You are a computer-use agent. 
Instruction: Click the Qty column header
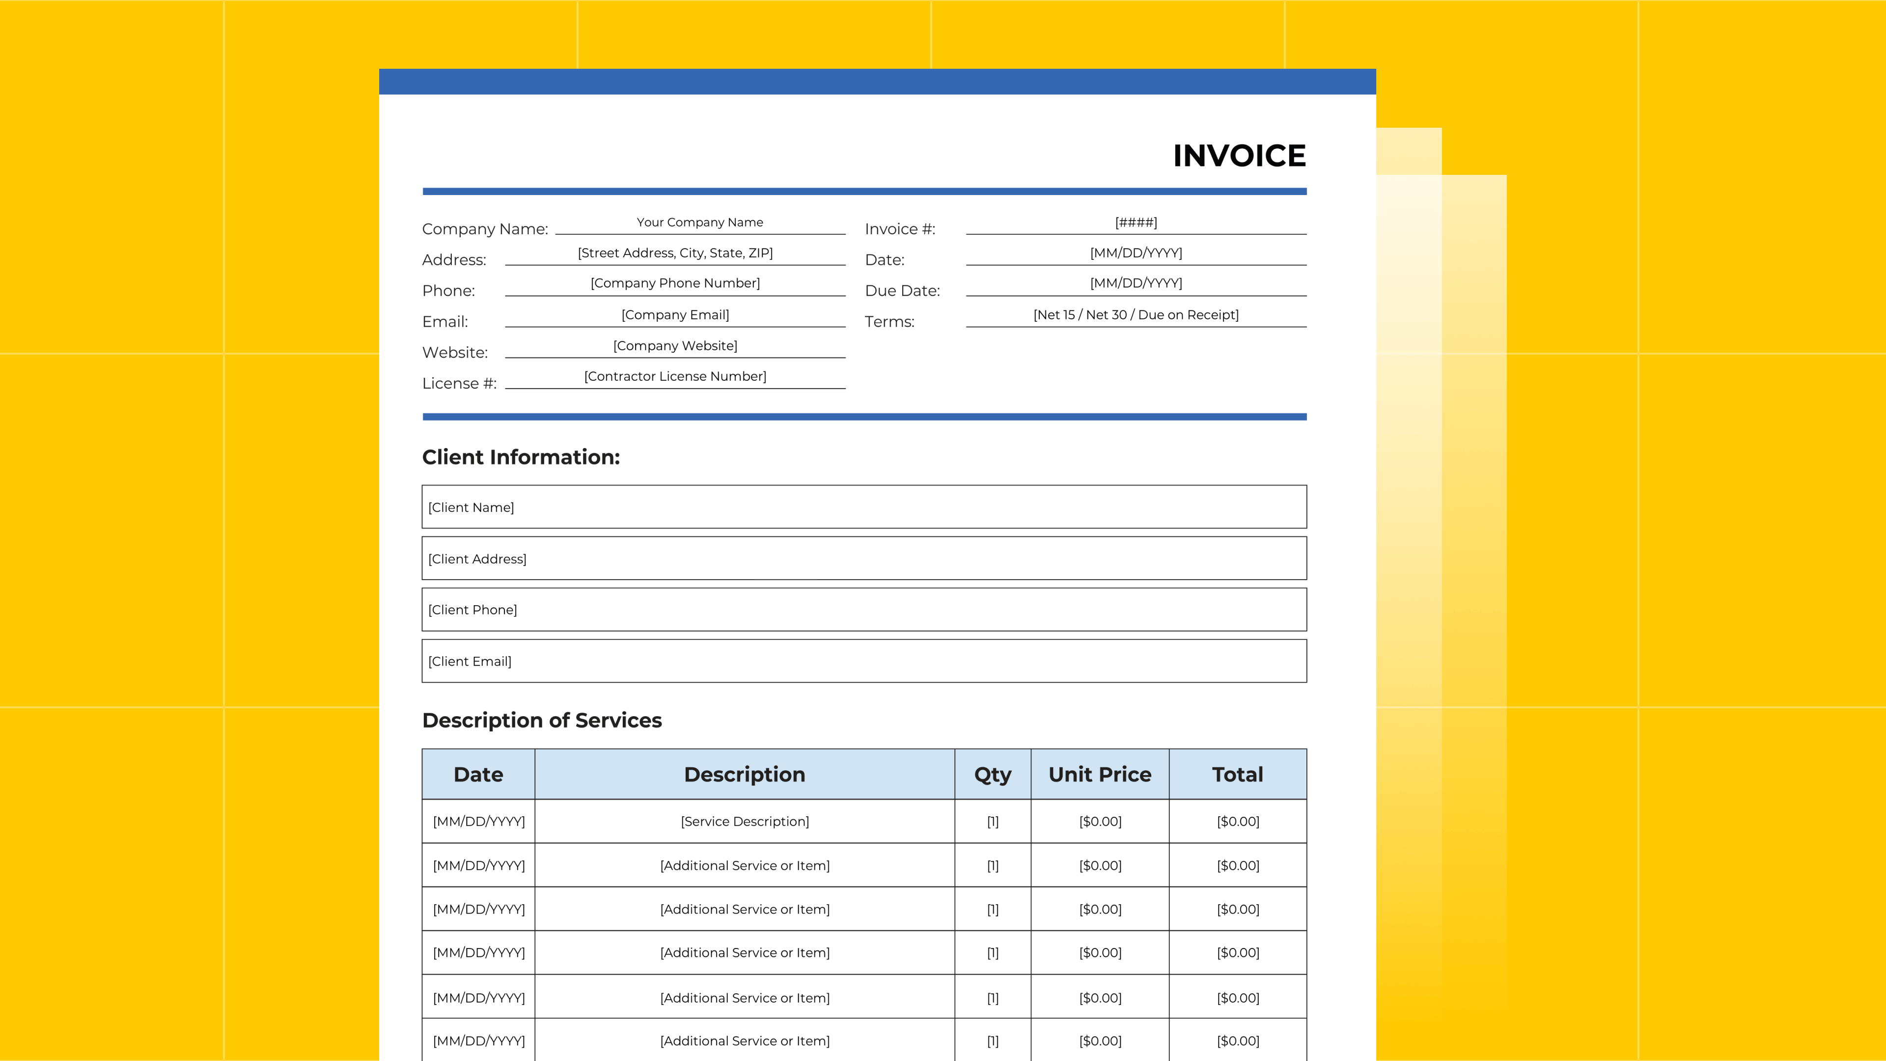(x=992, y=774)
